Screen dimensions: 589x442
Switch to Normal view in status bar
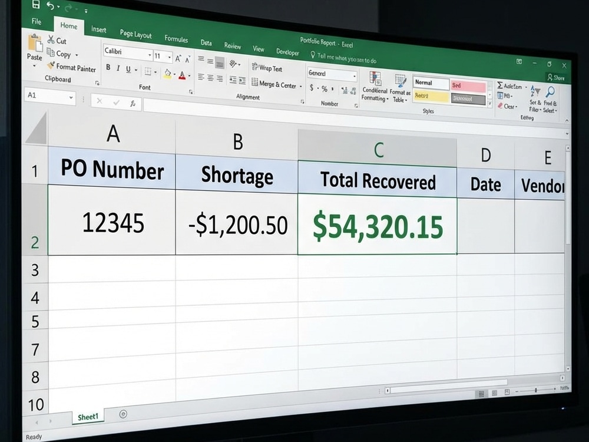(x=481, y=394)
